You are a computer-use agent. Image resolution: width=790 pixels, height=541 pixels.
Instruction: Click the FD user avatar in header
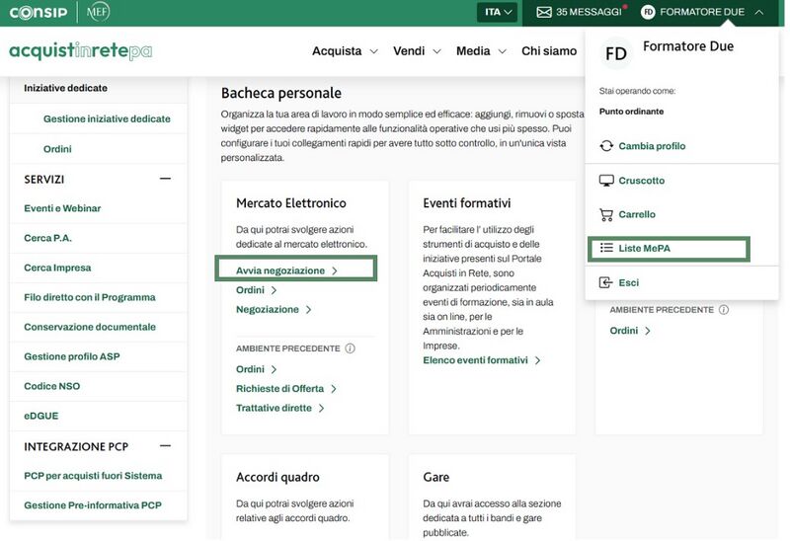click(648, 12)
